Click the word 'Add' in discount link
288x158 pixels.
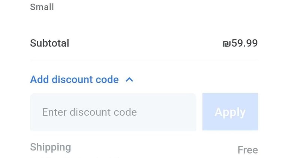pos(39,80)
